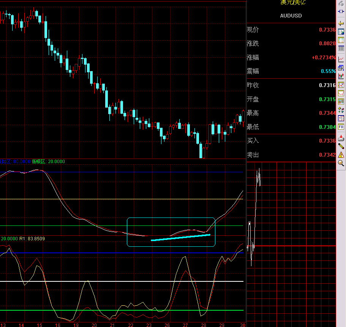346x327 pixels.
Task: Select the colored diamonds icon
Action: 341,110
